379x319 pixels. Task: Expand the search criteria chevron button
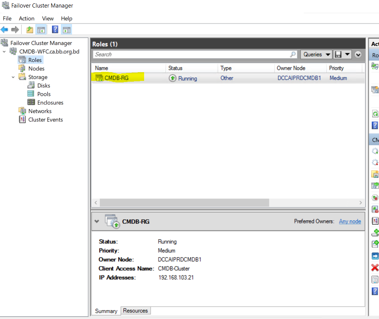pos(358,54)
